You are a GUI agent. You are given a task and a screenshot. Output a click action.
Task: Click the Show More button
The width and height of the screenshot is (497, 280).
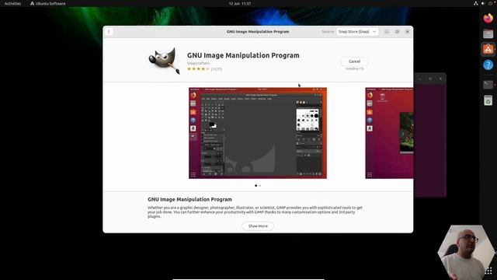click(x=258, y=226)
